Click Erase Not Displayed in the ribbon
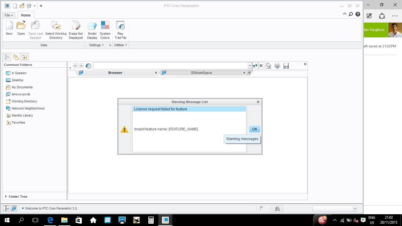Screen dimensions: 402x226 coord(76,30)
